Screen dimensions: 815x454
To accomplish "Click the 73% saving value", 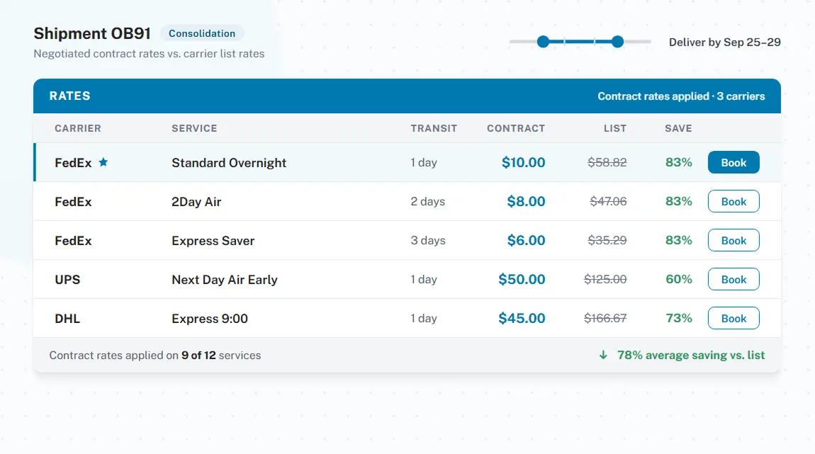I will point(679,319).
